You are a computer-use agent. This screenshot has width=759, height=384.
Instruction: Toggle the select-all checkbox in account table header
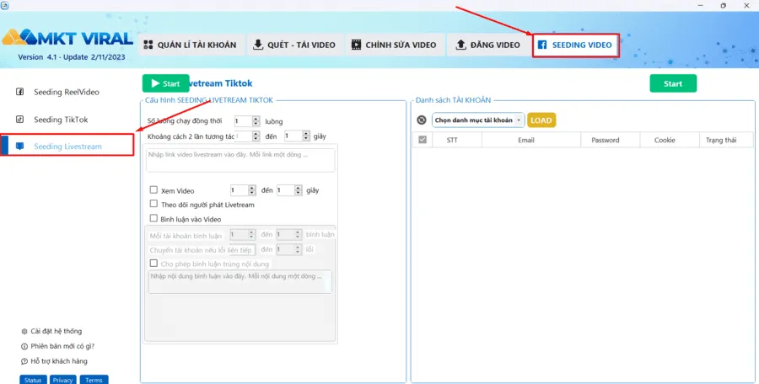pos(423,140)
